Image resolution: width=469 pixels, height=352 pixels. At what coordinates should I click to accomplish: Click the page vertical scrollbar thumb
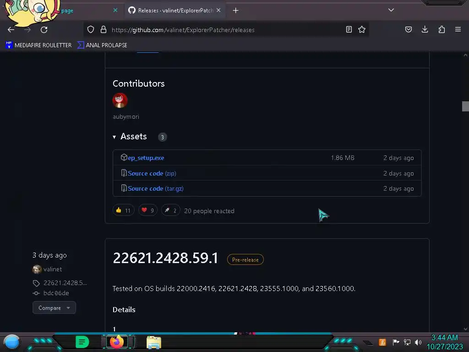(465, 106)
